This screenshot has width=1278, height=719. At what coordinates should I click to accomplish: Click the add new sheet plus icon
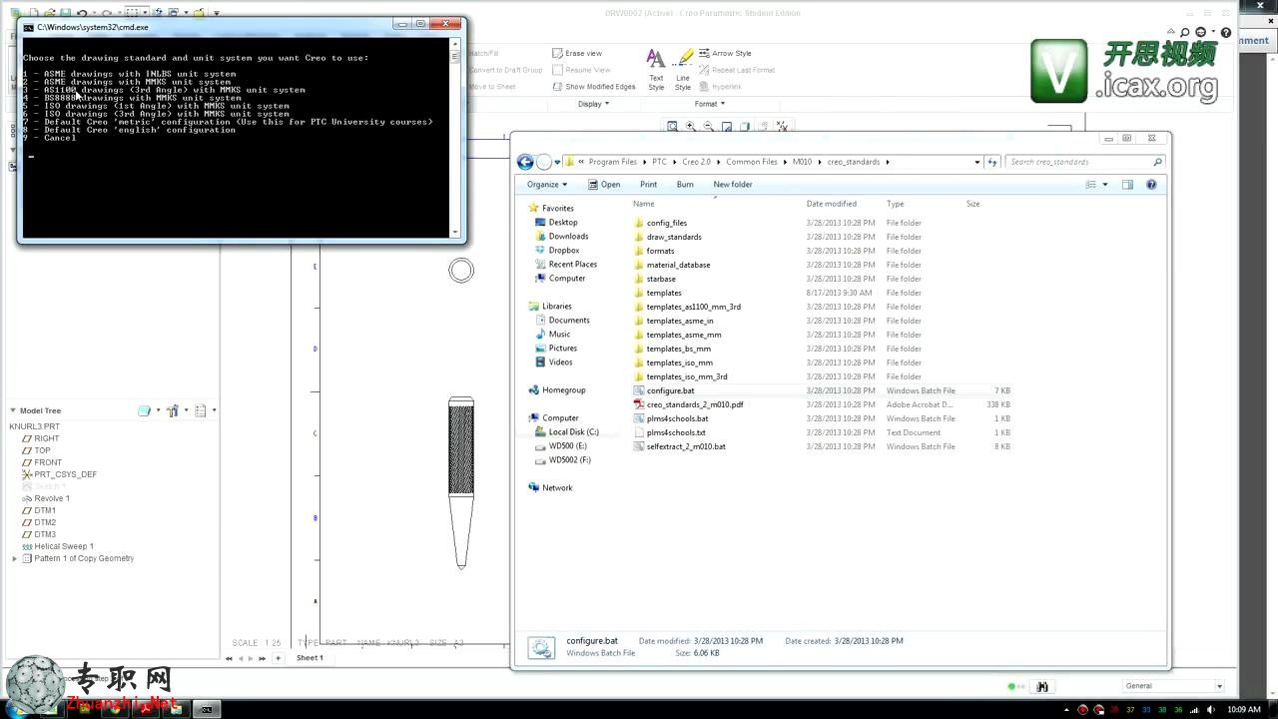278,658
